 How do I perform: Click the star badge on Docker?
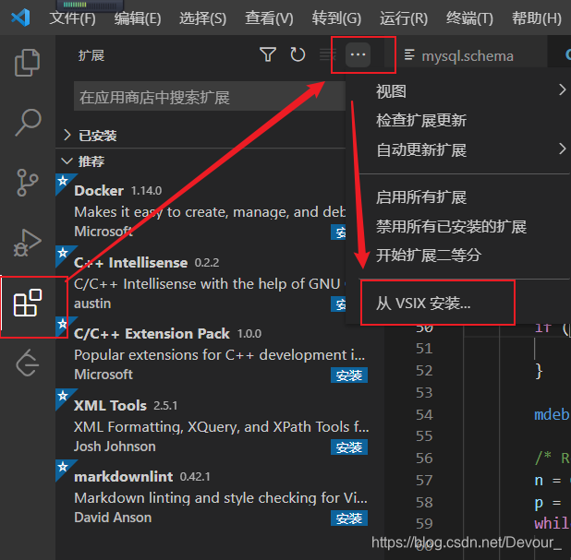(63, 181)
